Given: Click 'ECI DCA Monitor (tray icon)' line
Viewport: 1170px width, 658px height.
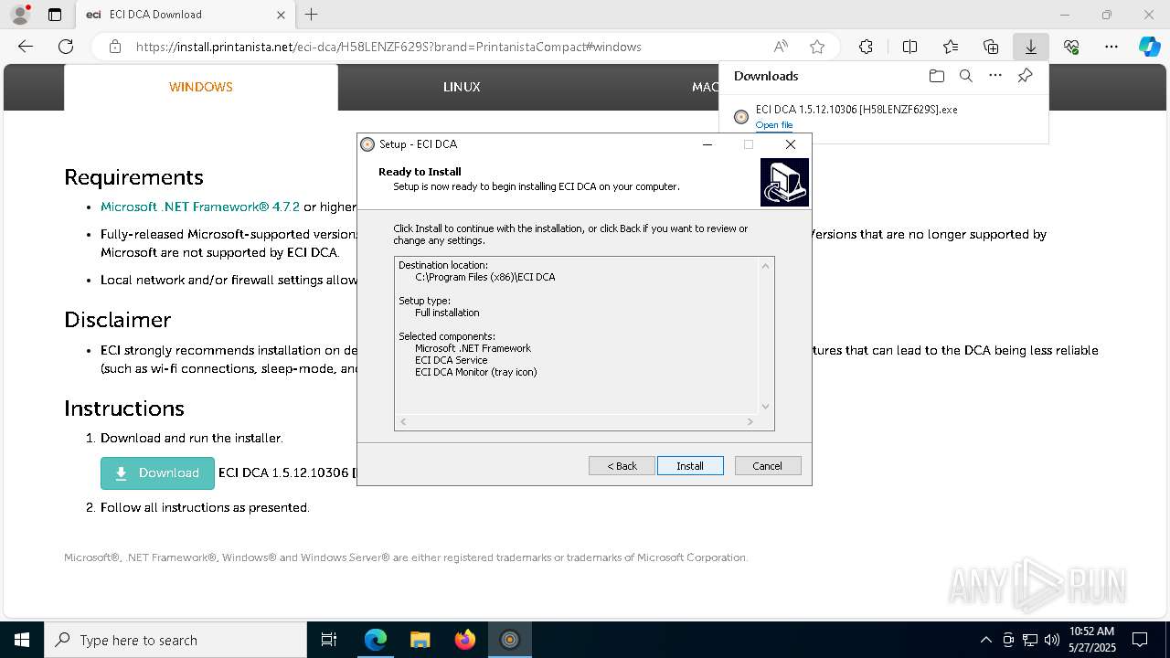Looking at the screenshot, I should [x=476, y=372].
